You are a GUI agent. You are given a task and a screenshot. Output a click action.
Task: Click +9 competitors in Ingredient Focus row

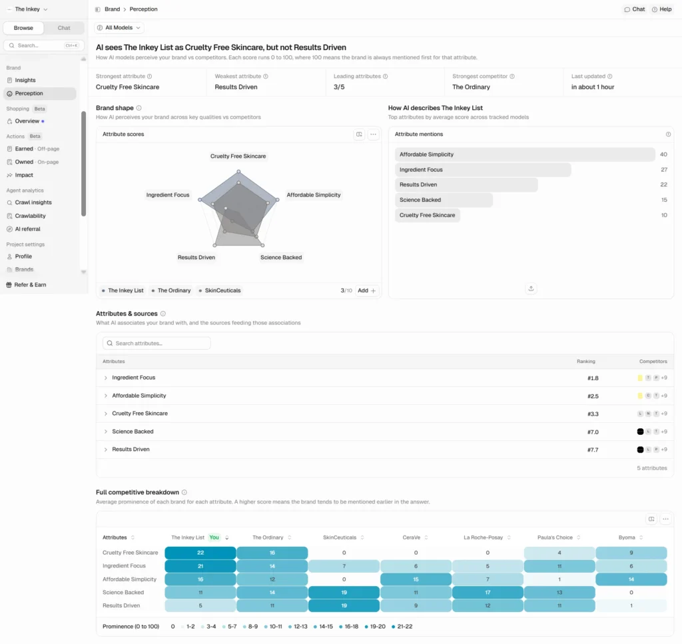click(664, 378)
